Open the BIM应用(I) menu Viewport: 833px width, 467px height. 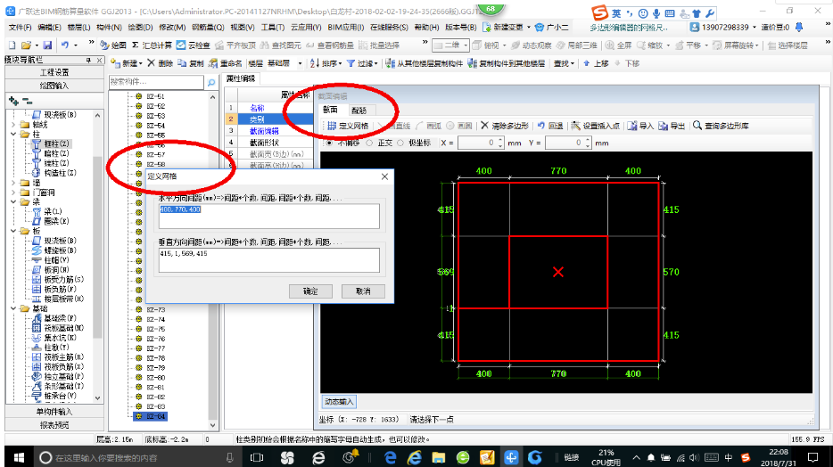click(346, 27)
